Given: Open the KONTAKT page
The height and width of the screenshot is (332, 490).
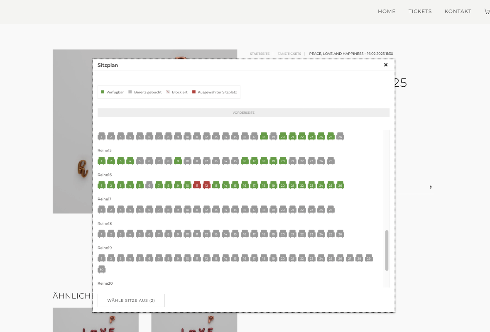Looking at the screenshot, I should [458, 12].
